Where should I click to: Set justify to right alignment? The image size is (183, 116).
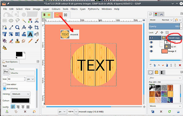(18, 107)
